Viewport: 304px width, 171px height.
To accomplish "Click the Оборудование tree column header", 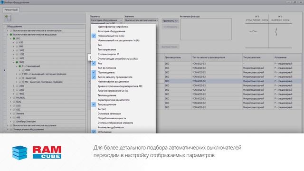I will 46,27.
